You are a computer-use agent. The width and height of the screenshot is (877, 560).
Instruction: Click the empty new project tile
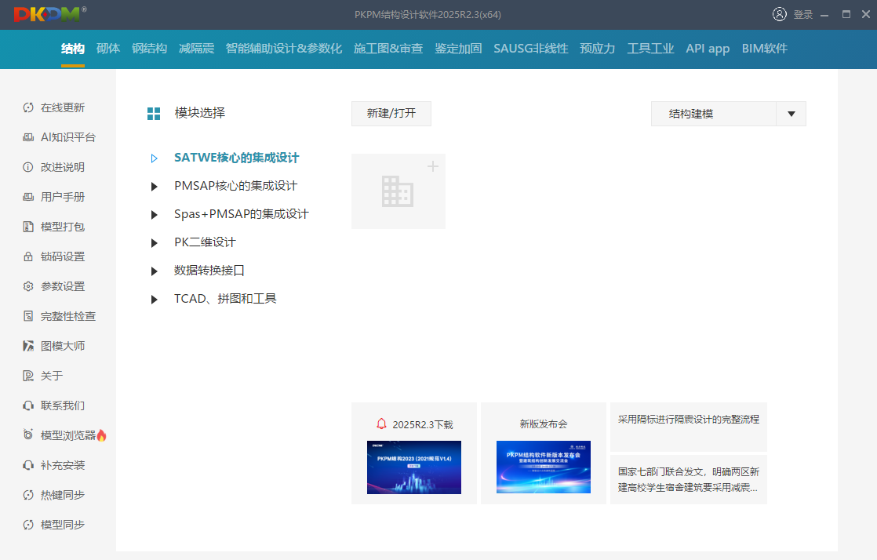click(398, 191)
